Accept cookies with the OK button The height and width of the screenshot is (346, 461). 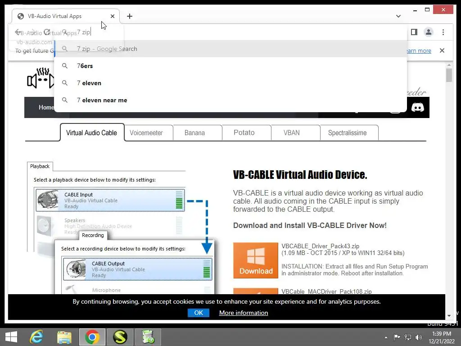[x=199, y=313]
